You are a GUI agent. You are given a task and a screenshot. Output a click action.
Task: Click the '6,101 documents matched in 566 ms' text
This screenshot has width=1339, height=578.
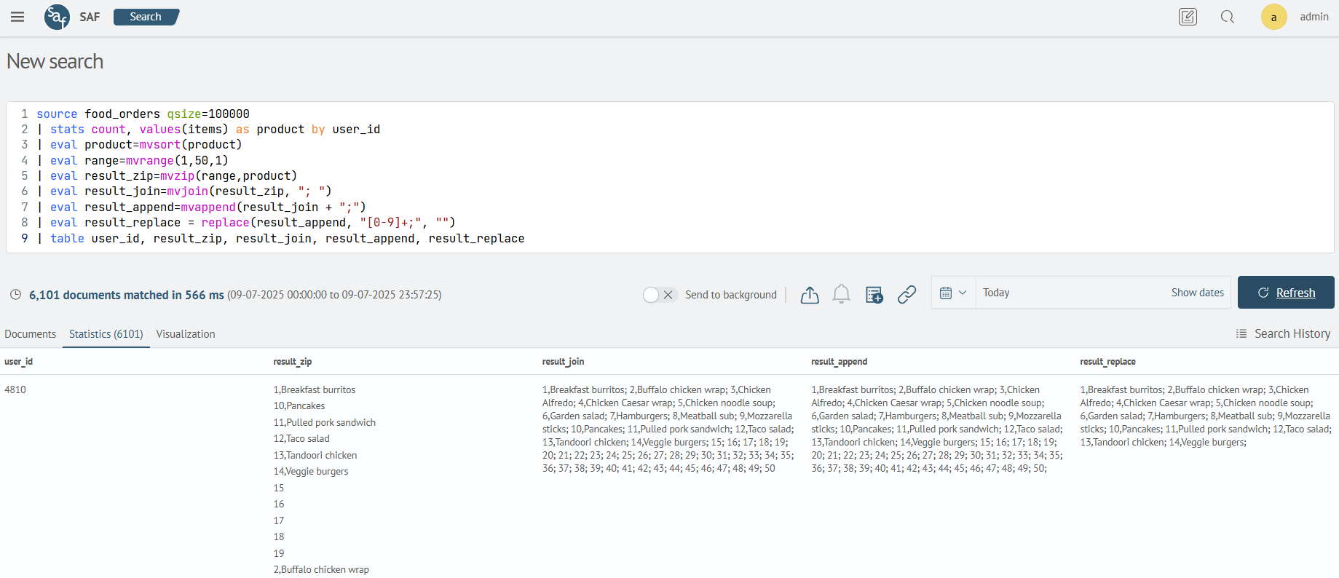click(x=127, y=295)
